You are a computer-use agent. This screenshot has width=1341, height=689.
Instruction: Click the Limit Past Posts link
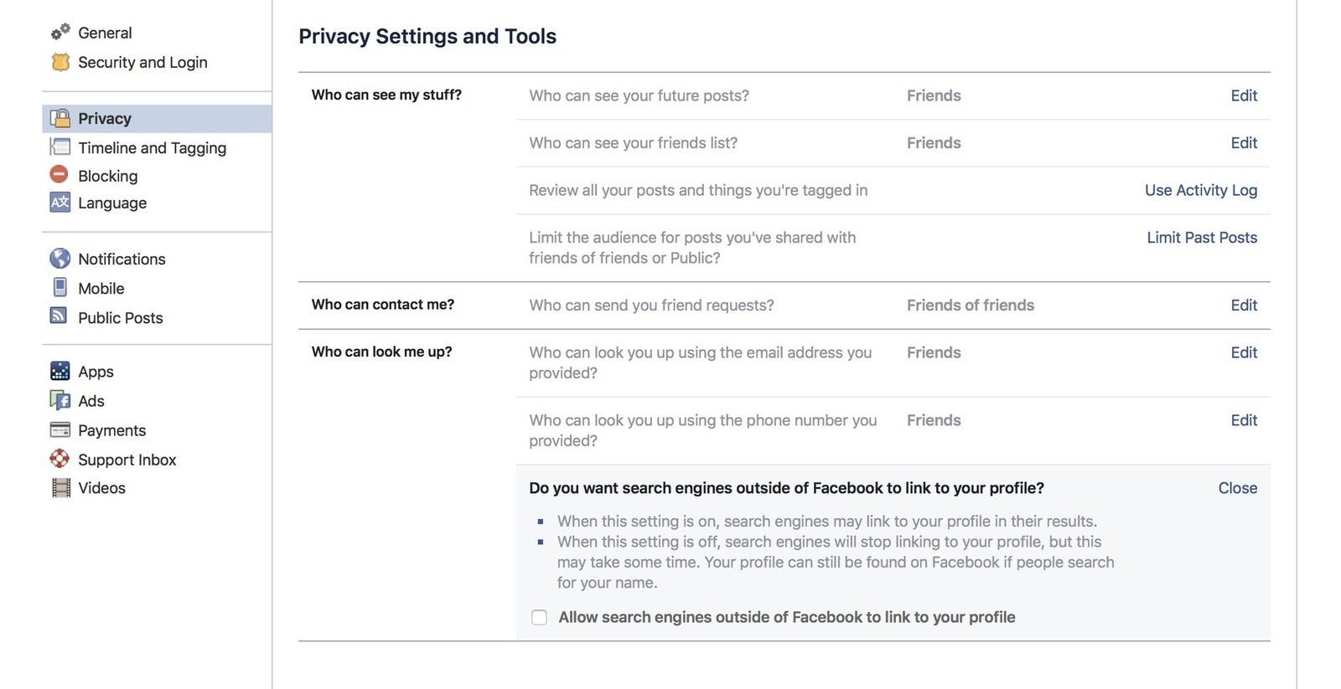click(1201, 238)
